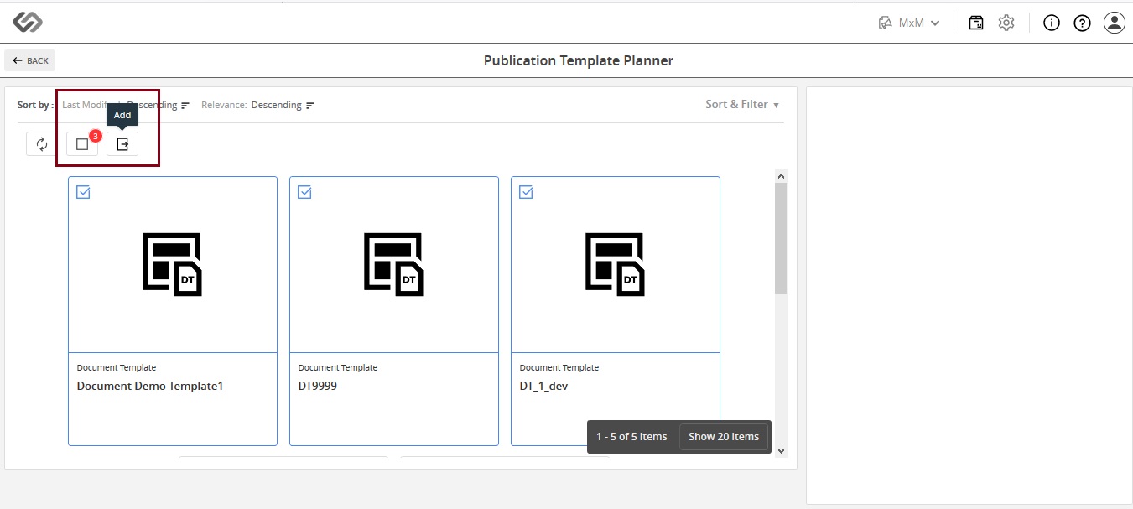Viewport: 1133px width, 509px height.
Task: Open the help question mark icon
Action: tap(1082, 23)
